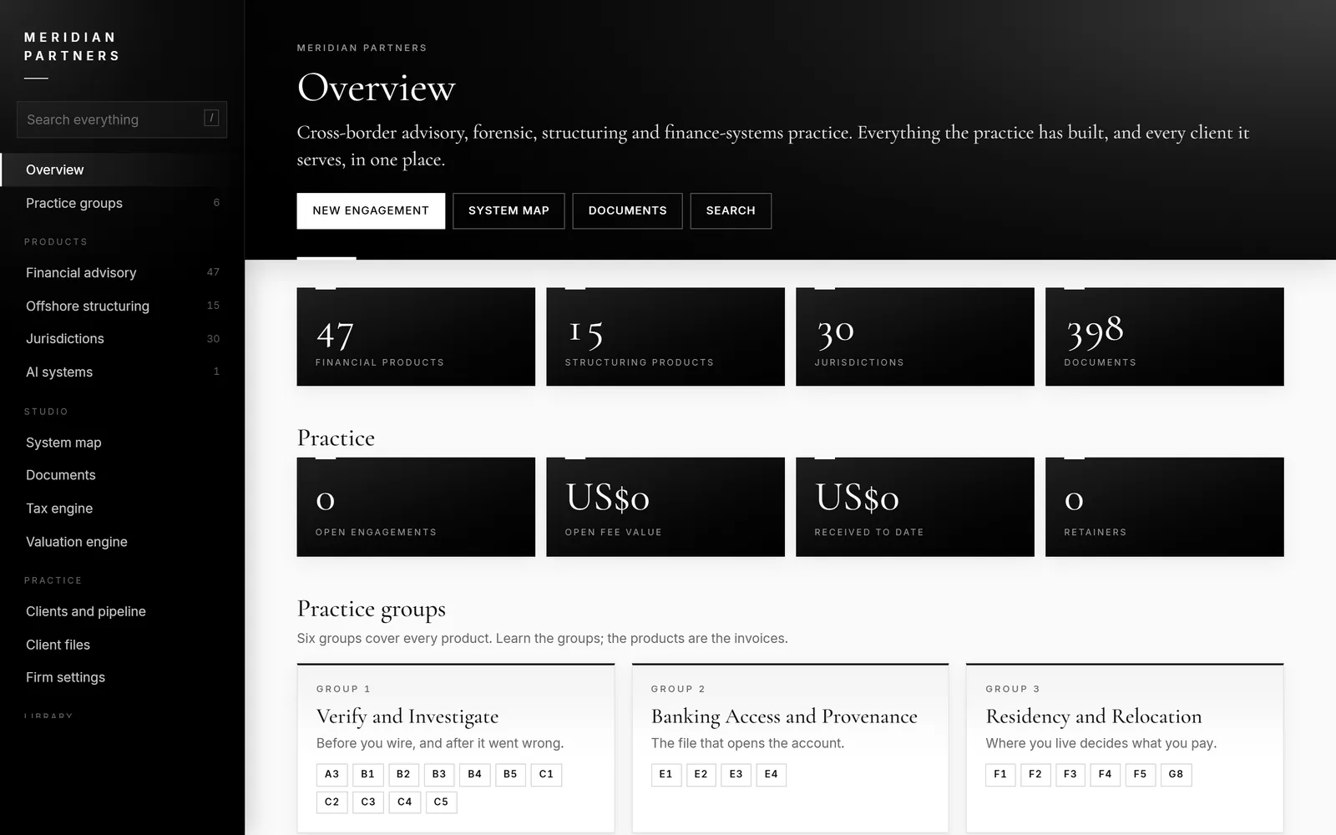Go to Clients and pipeline
The width and height of the screenshot is (1336, 835).
[122, 611]
